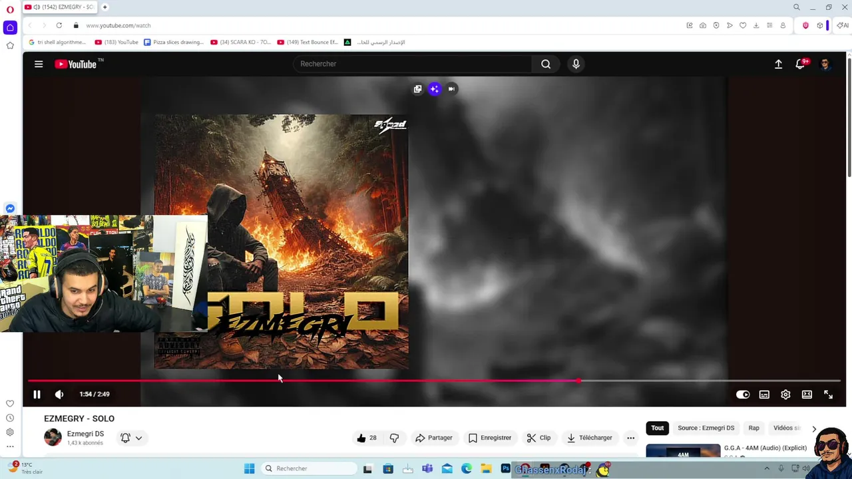This screenshot has height=479, width=852.
Task: Open the Pizza slices drawing bookmark
Action: click(x=173, y=42)
